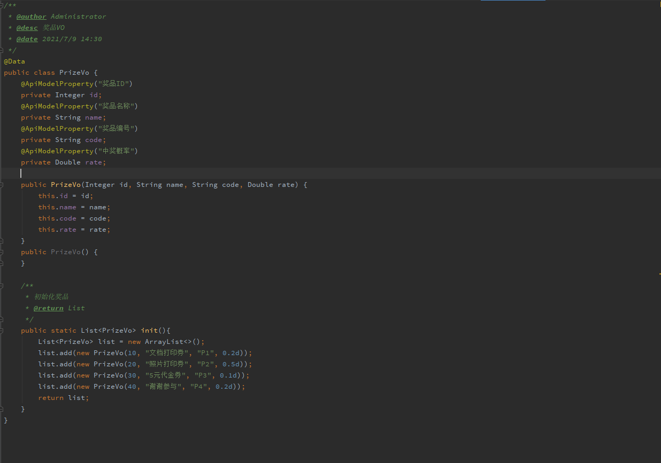Place cursor on the empty highlighted line

click(x=160, y=174)
